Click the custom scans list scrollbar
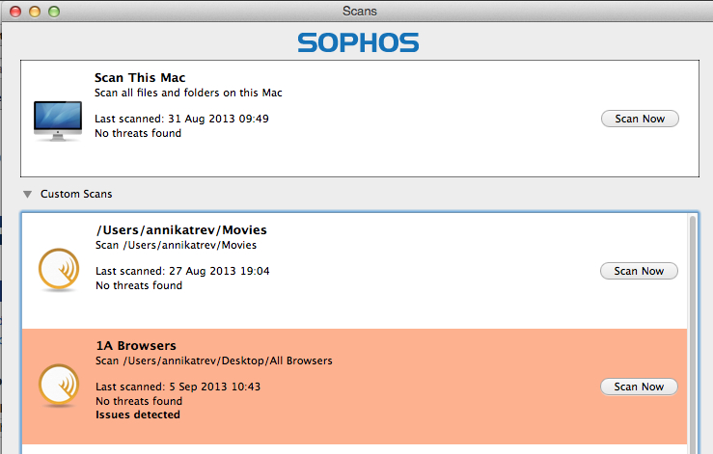Screen dimensions: 713x454 pyautogui.click(x=692, y=328)
